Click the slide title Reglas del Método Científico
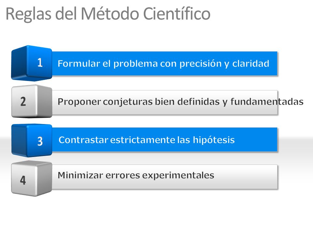The image size is (313, 235). click(x=108, y=14)
